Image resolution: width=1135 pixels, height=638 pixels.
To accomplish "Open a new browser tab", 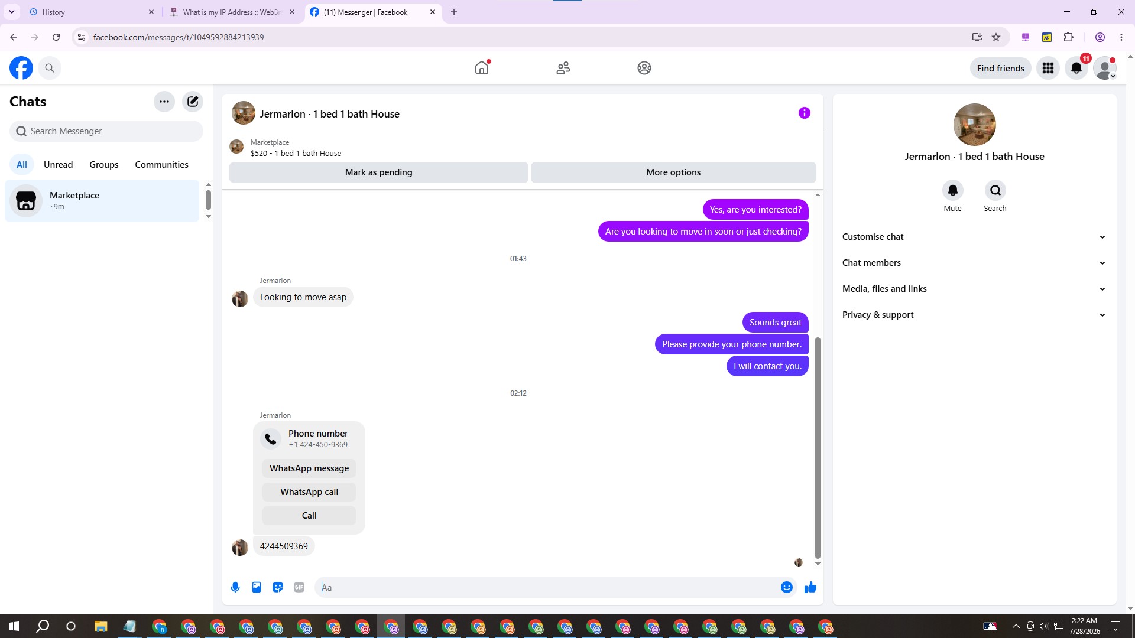I will [454, 12].
